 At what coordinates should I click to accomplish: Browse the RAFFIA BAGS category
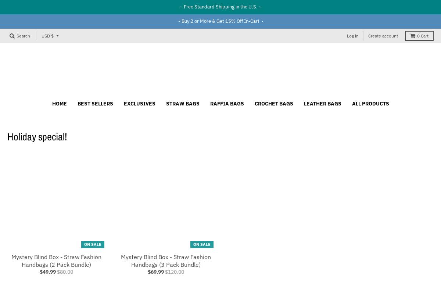[227, 104]
